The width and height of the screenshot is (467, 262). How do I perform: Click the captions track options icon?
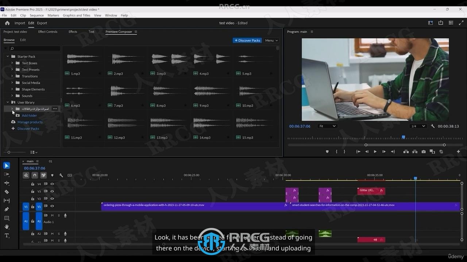[70, 175]
